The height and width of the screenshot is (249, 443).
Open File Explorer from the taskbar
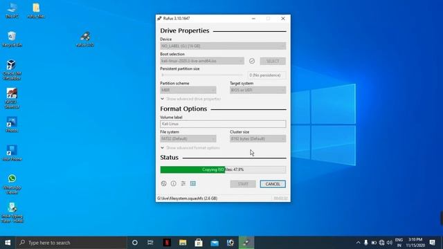point(183,243)
